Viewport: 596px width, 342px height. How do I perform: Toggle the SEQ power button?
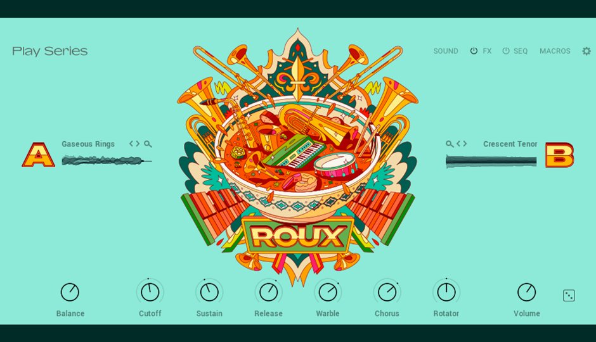click(506, 51)
